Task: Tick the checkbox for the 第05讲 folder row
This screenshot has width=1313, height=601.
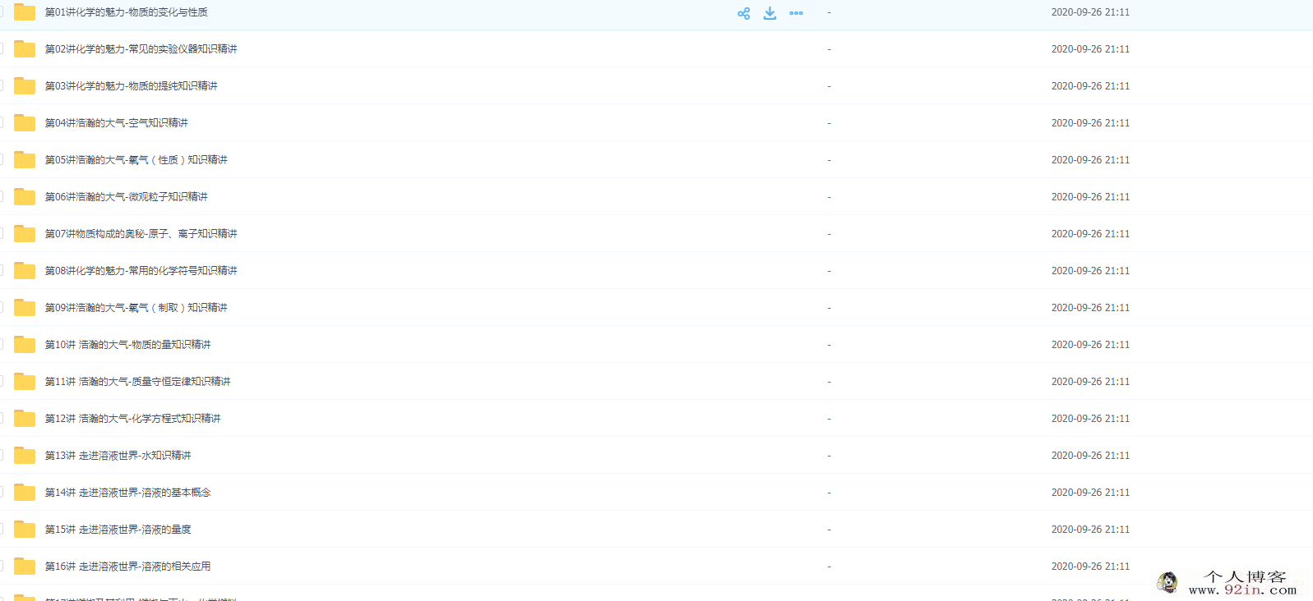Action: (x=2, y=159)
